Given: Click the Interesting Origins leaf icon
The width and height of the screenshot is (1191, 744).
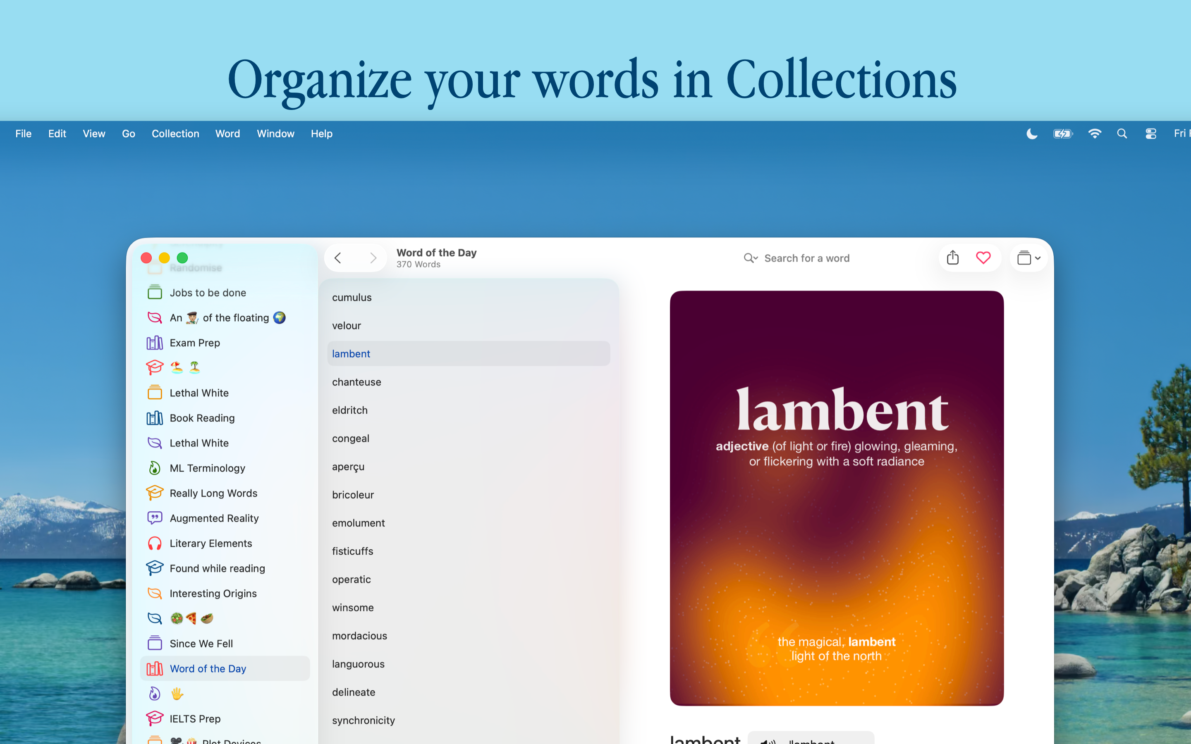Looking at the screenshot, I should (155, 594).
